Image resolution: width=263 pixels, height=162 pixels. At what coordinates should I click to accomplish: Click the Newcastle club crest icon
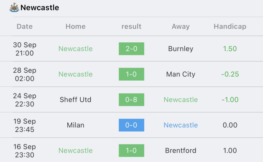pos(14,7)
